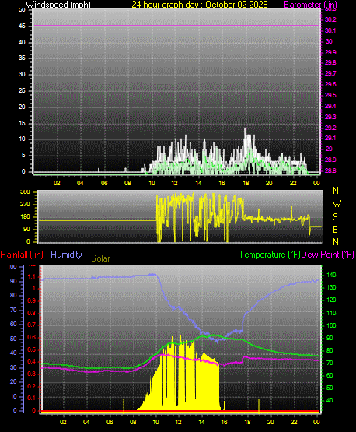Click the 30.2 value on barometer axis
Image resolution: width=356 pixels, height=432 pixels.
click(x=330, y=19)
